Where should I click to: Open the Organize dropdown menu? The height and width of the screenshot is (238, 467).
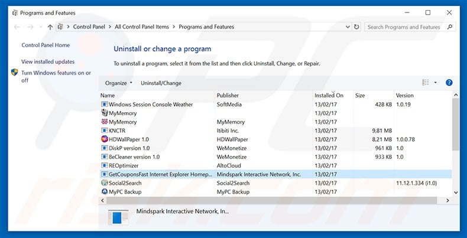119,83
